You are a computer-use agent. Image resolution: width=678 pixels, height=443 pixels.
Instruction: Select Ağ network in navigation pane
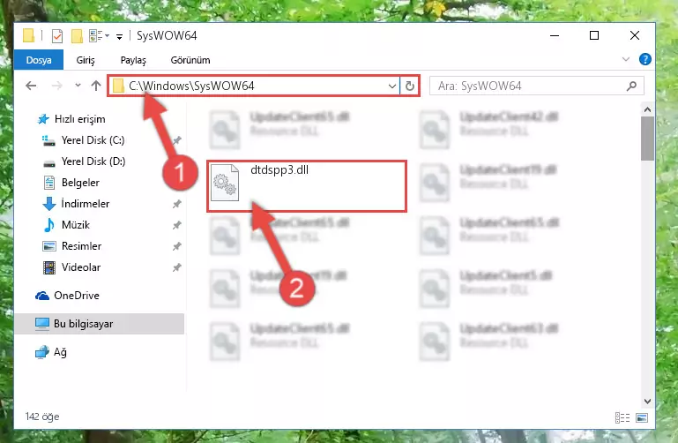tap(60, 352)
